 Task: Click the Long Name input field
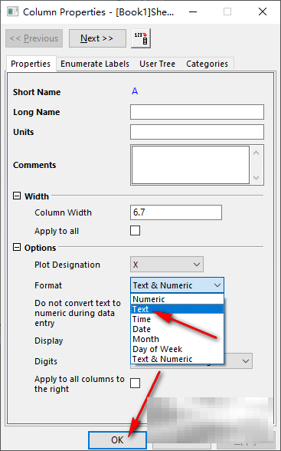tap(197, 112)
